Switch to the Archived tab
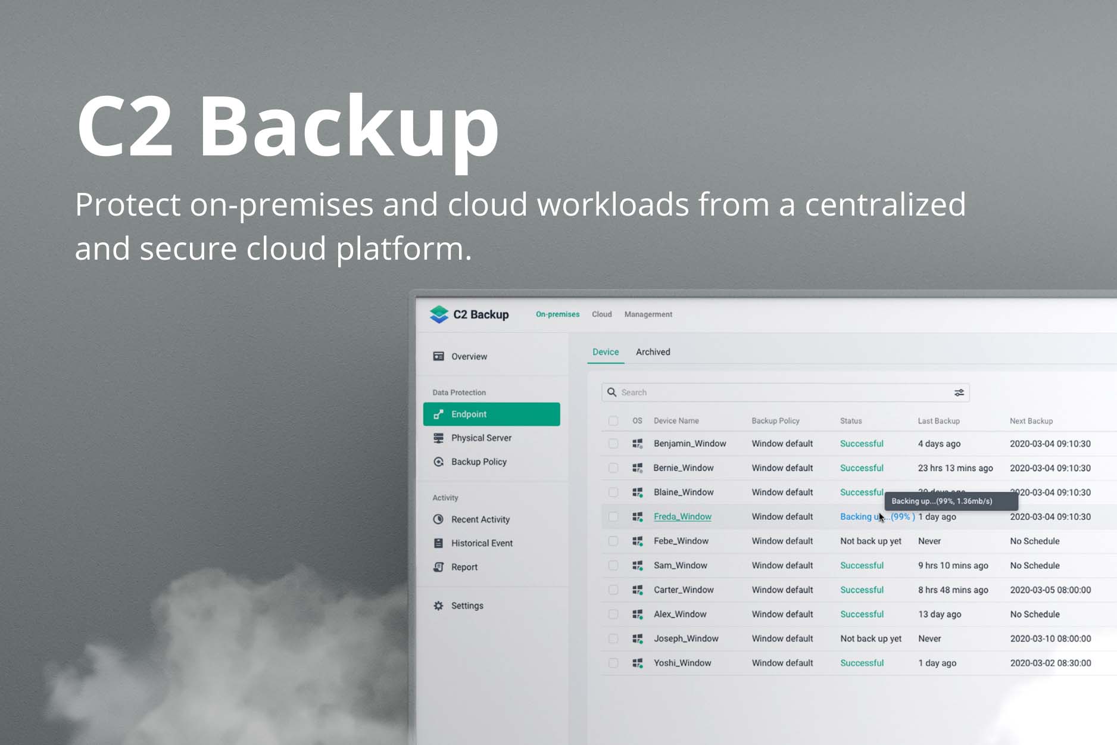This screenshot has height=745, width=1117. 653,352
